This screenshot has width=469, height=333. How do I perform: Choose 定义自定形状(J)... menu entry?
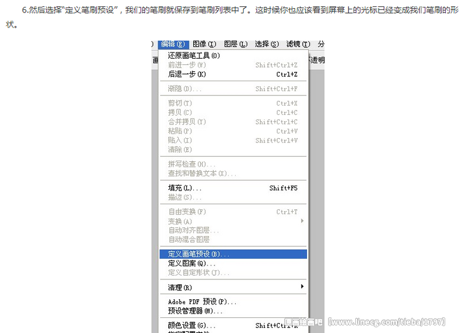coord(233,272)
